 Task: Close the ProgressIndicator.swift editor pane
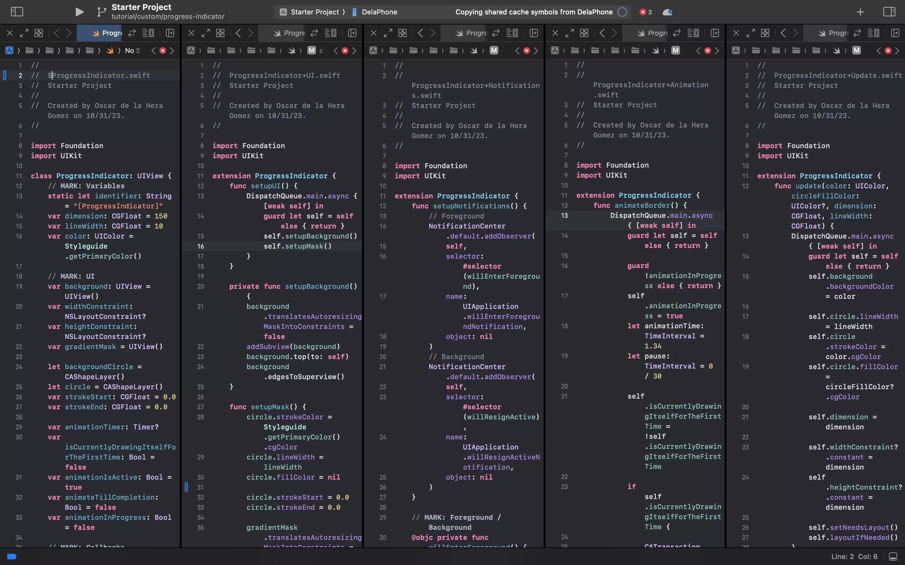[x=10, y=33]
